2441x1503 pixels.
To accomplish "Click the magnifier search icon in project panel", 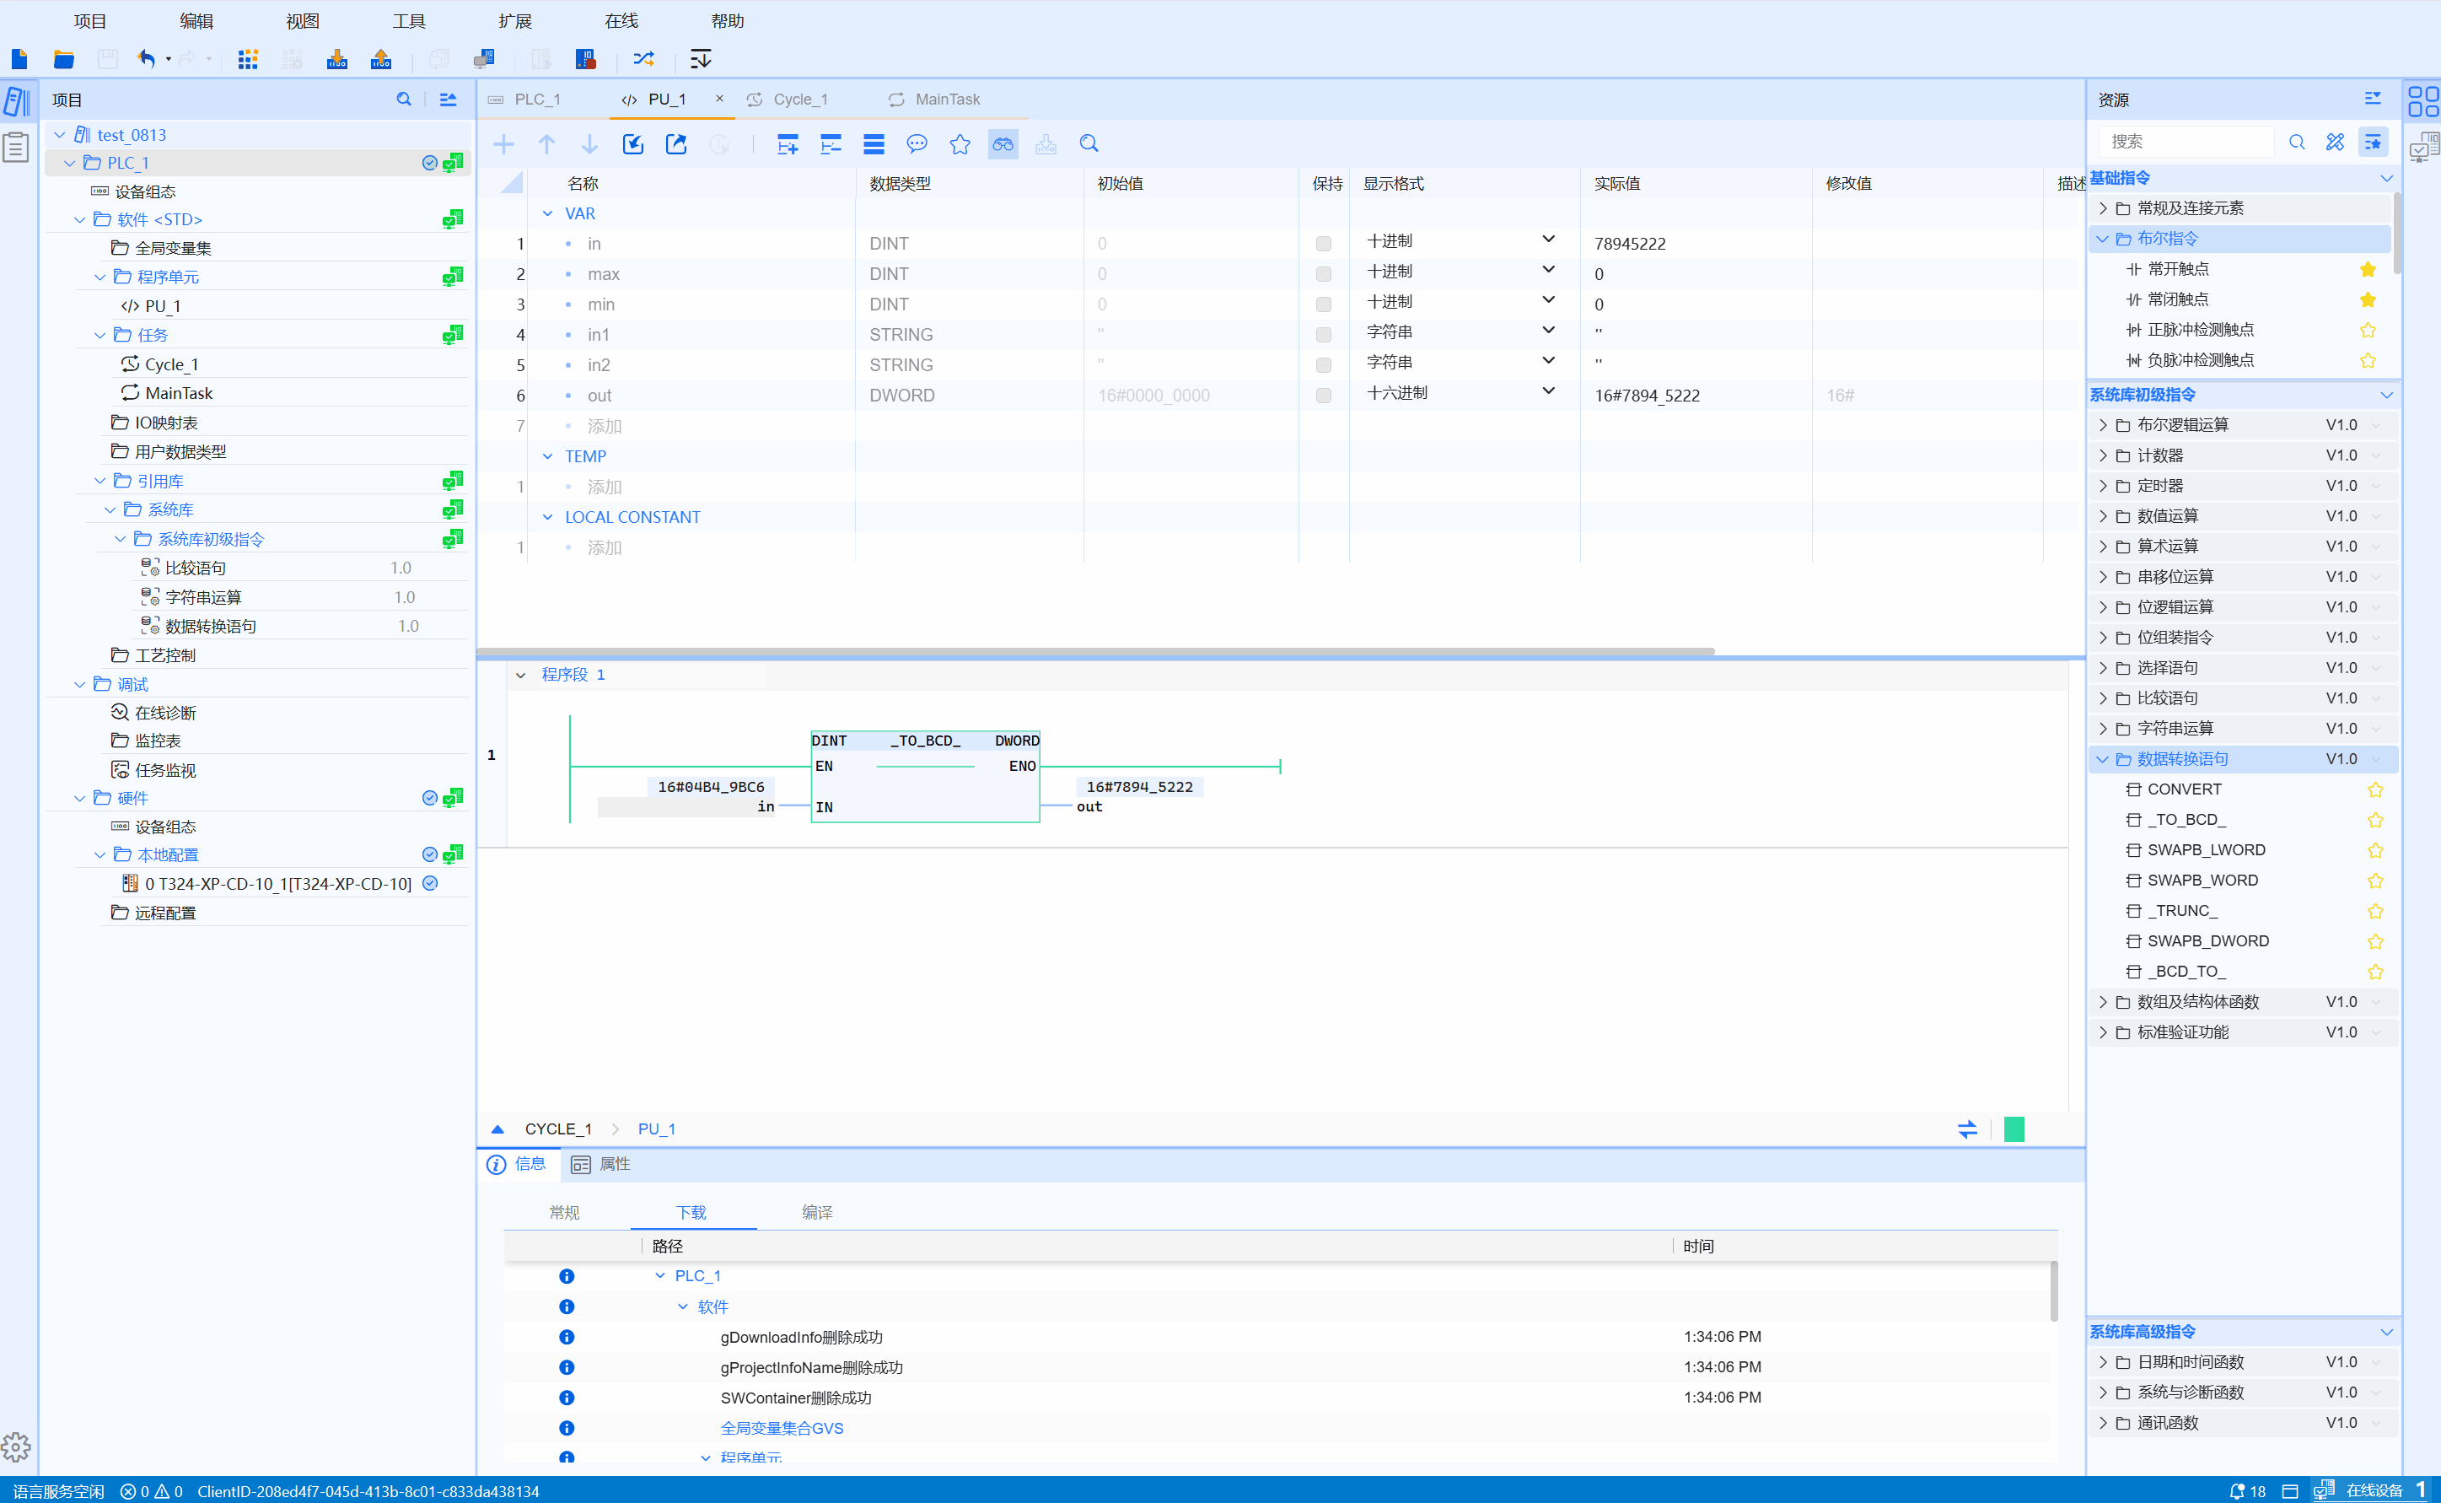I will (x=403, y=100).
